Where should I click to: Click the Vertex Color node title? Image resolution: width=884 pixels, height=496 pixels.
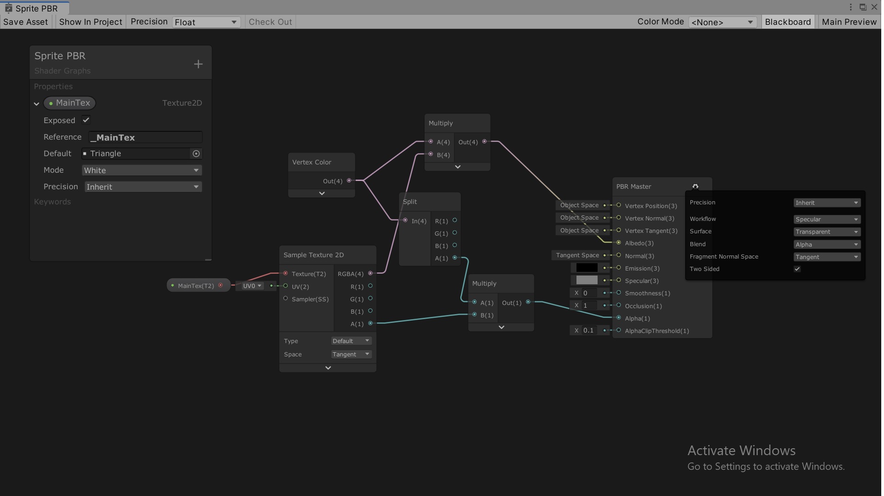(312, 162)
